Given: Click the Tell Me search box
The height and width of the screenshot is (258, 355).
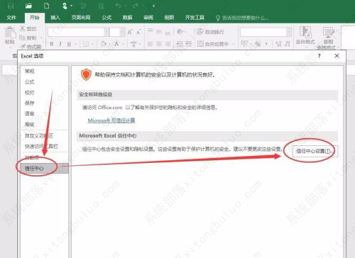Looking at the screenshot, I should [x=242, y=18].
